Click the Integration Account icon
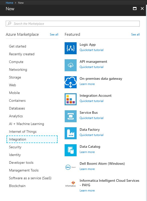Viewport: 147px width, 201px height. coord(70,99)
